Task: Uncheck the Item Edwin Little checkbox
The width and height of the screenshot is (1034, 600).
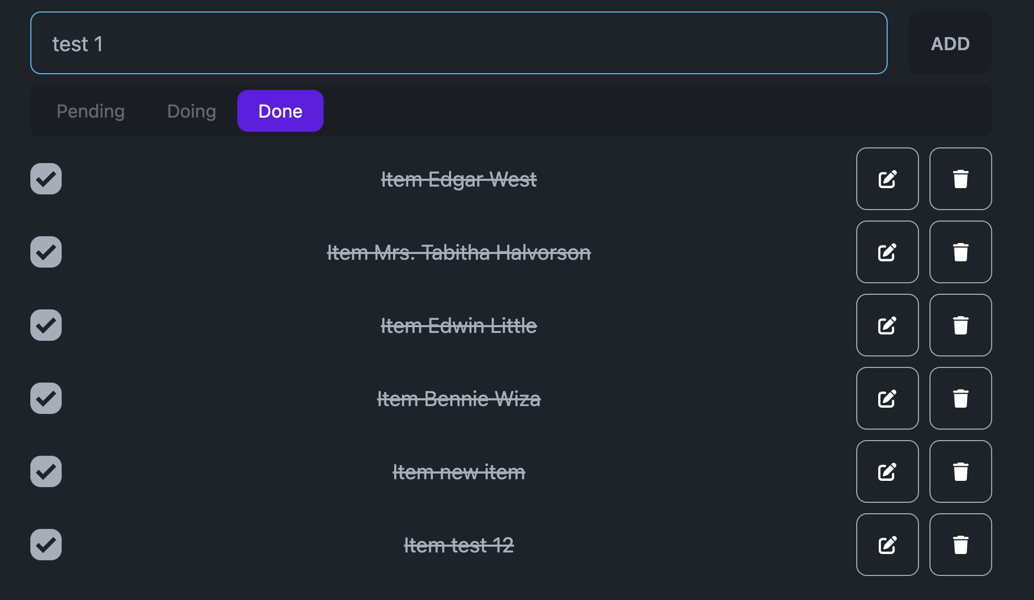Action: pos(46,325)
